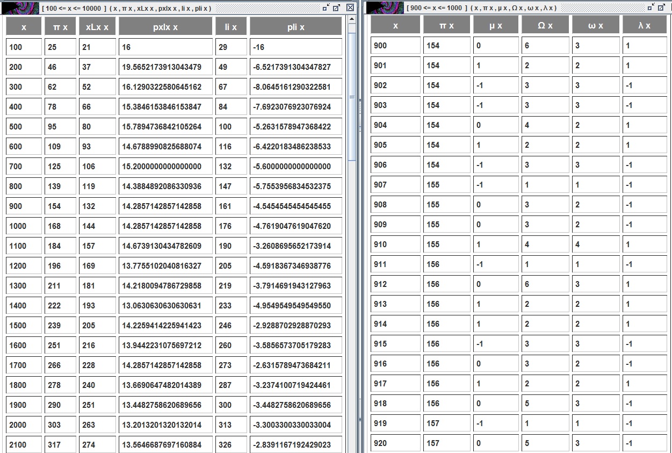Click the x column header in left table
Image resolution: width=672 pixels, height=453 pixels.
coord(24,27)
